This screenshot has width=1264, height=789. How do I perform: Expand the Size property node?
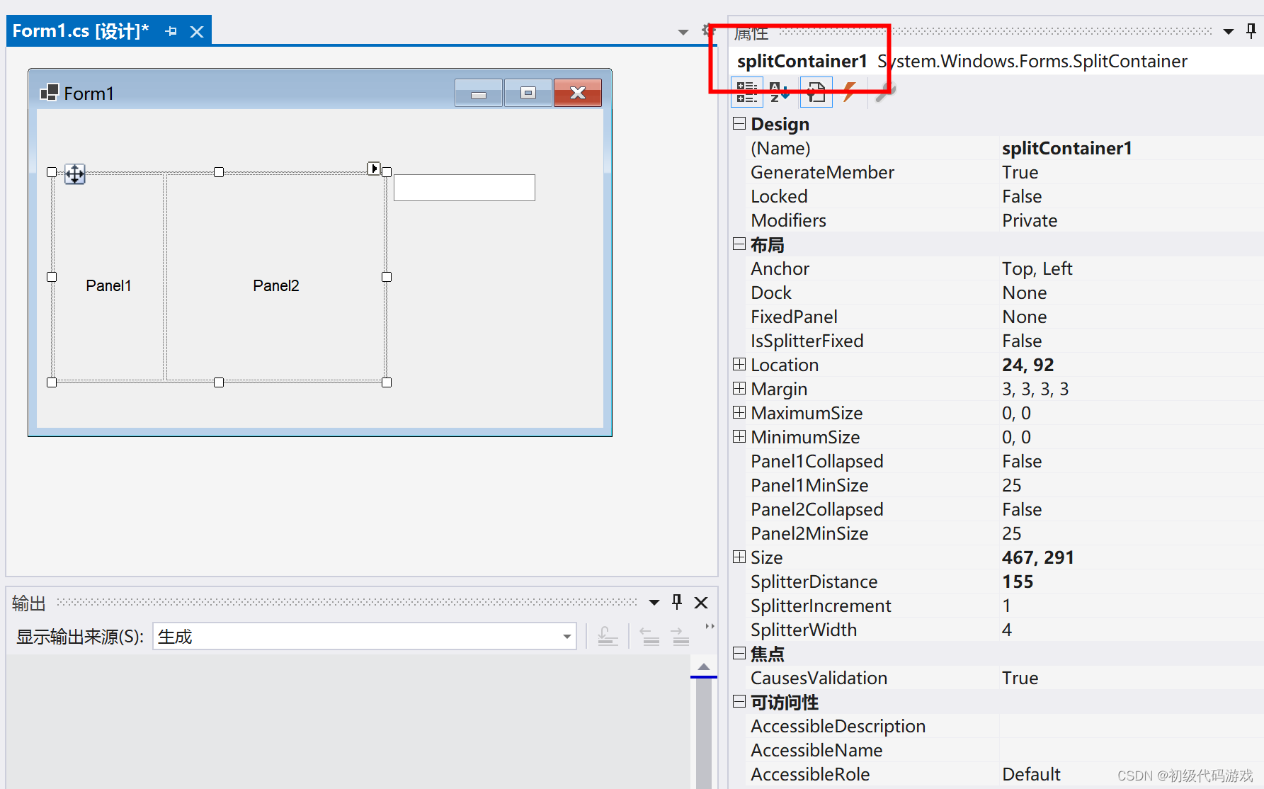click(739, 557)
